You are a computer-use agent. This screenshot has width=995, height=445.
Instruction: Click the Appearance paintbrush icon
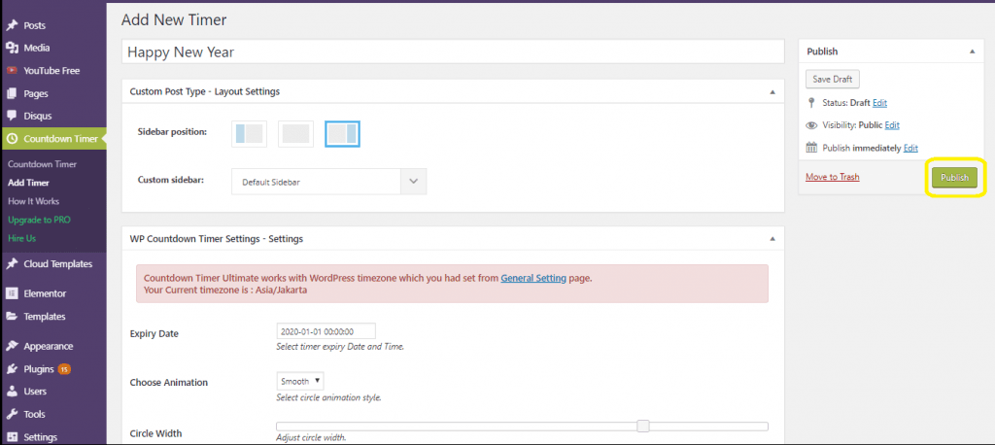12,346
